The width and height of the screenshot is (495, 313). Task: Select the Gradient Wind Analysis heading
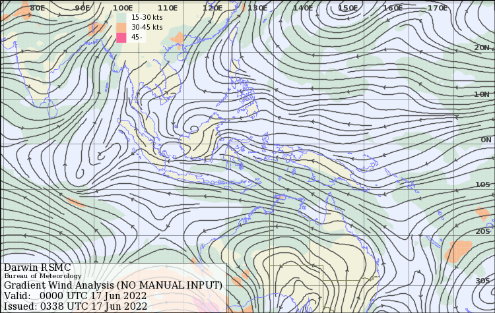(x=113, y=285)
